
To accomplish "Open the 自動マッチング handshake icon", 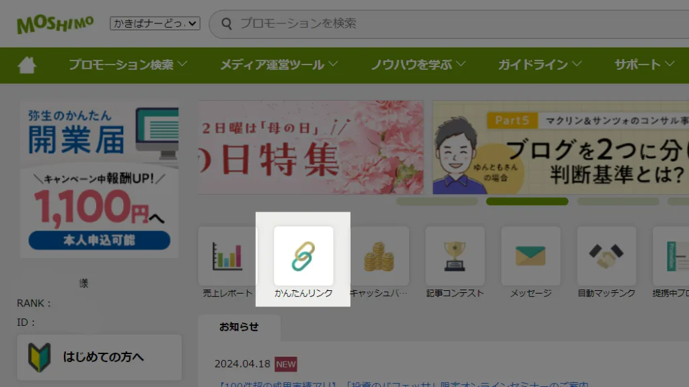I will coord(606,257).
